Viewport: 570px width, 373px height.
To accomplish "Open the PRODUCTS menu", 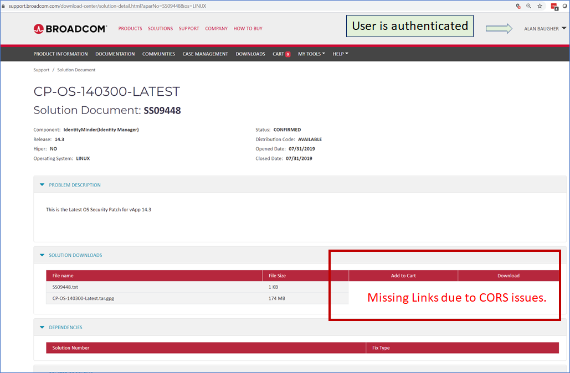I will [x=130, y=28].
